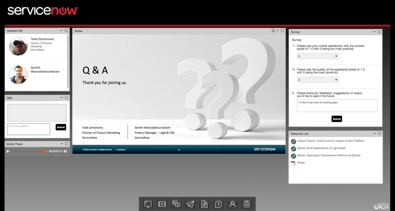
Task: Minimize the Speaker Bio panel
Action: tap(61, 30)
